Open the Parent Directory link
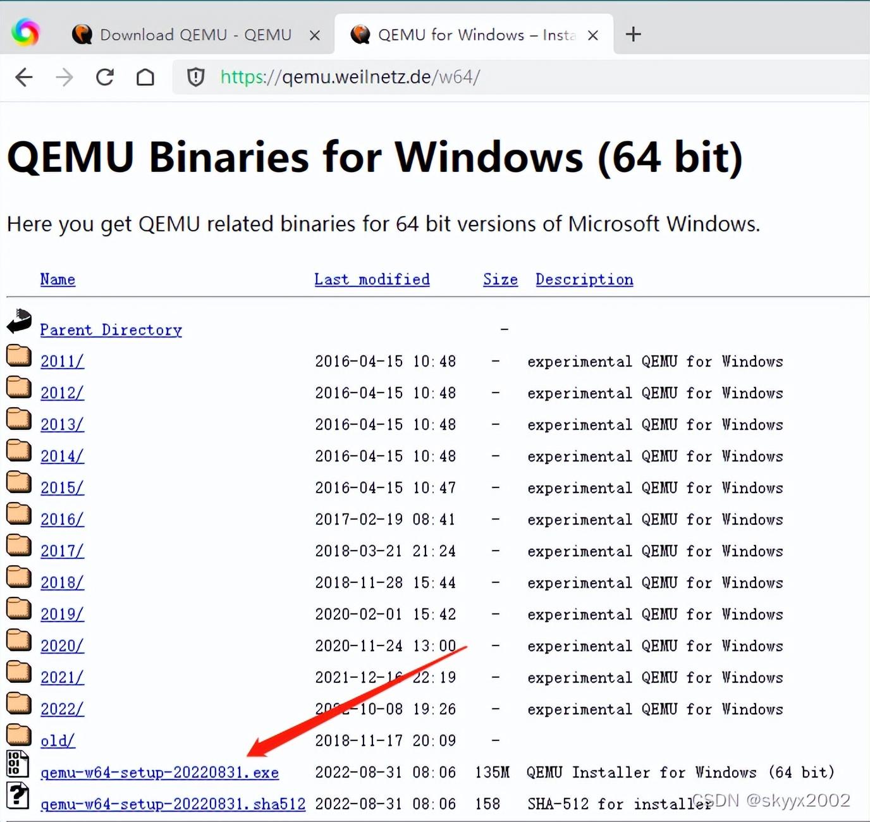 tap(111, 330)
